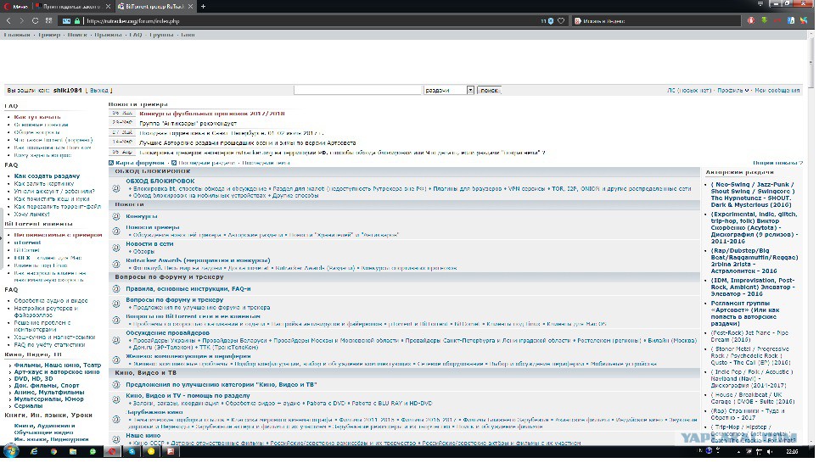
Task: Go back with the browser back arrow
Action: [8, 21]
